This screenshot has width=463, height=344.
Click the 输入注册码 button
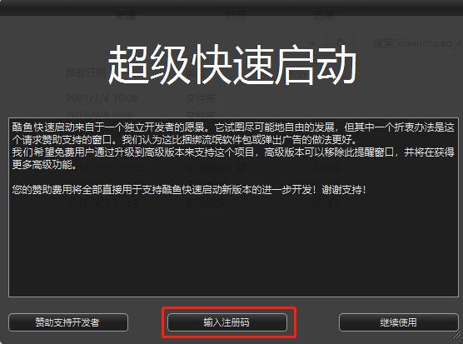[x=227, y=322]
